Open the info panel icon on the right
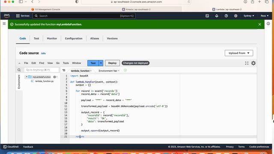274x154 pixels. point(268,24)
